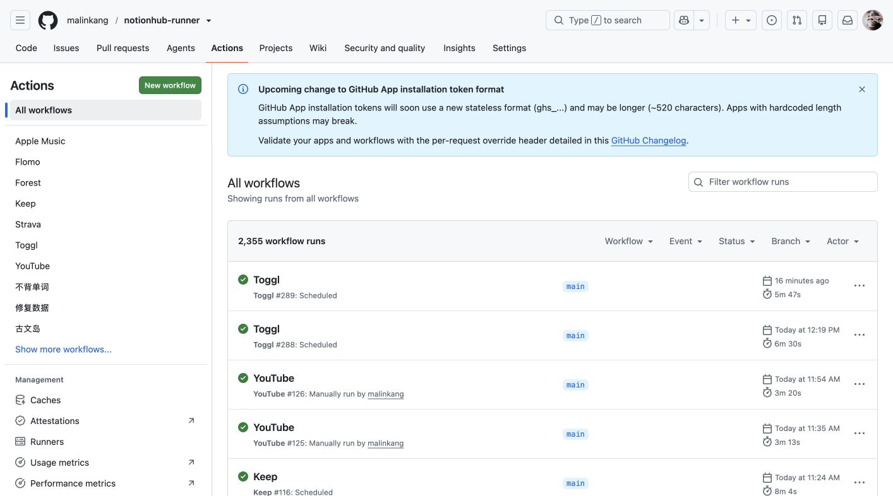The width and height of the screenshot is (893, 496).
Task: Open Attestations external link arrow icon
Action: pyautogui.click(x=191, y=421)
